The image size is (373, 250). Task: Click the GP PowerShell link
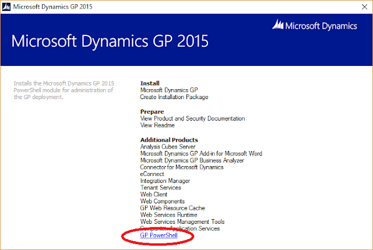tap(159, 235)
